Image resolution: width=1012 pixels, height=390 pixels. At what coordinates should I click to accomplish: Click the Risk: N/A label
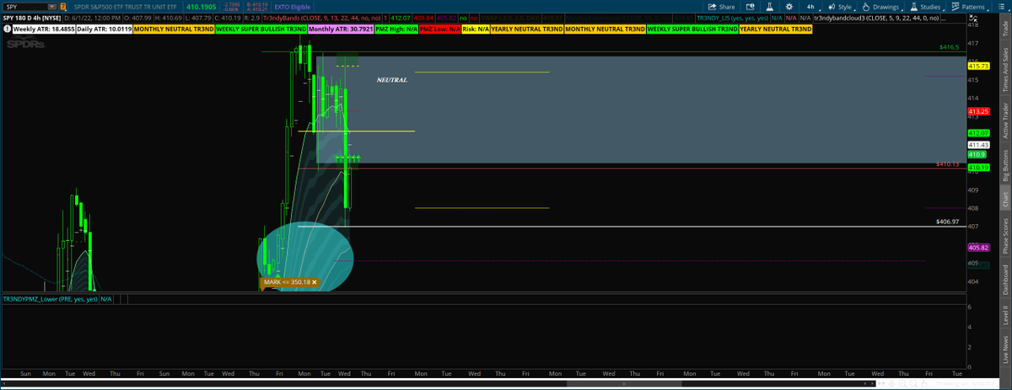pyautogui.click(x=476, y=29)
